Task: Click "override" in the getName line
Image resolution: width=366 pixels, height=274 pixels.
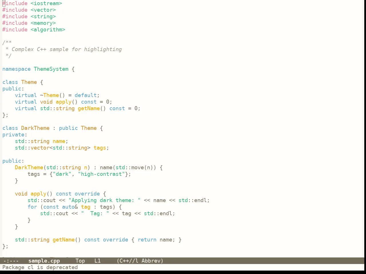Action: (x=116, y=240)
